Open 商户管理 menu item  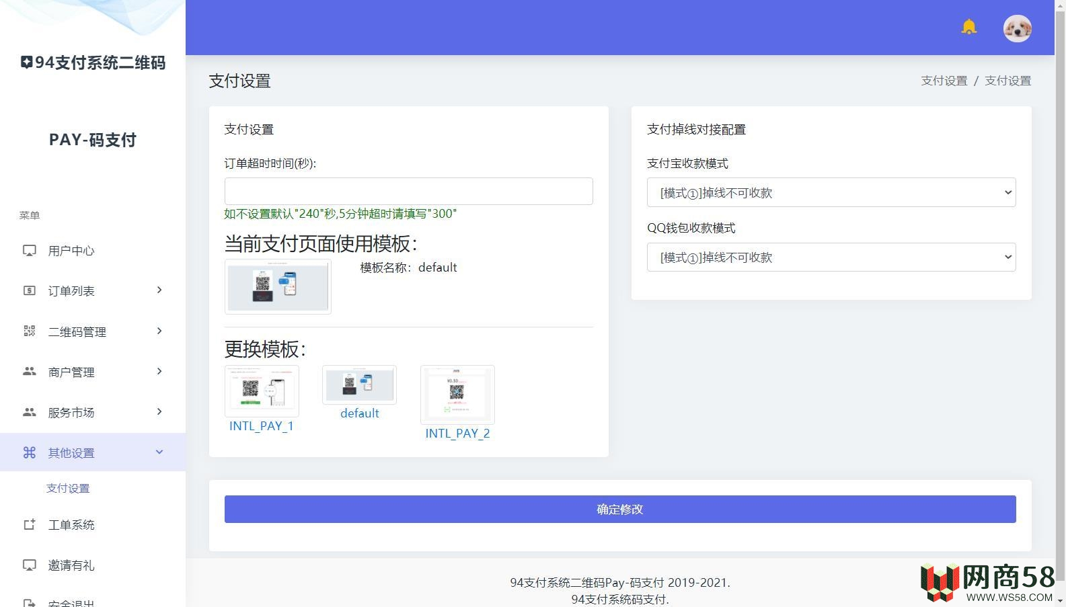point(93,372)
